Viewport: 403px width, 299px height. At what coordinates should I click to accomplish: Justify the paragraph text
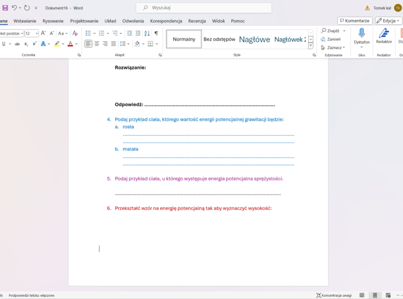click(113, 44)
